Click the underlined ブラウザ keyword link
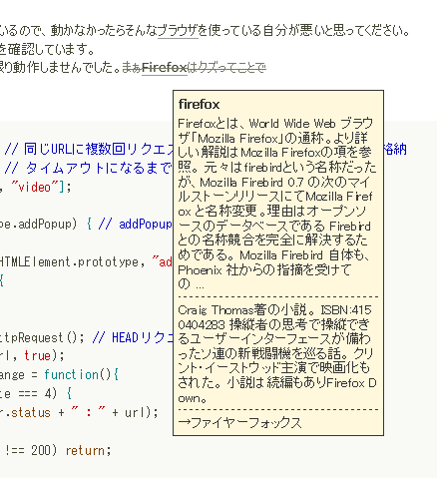The height and width of the screenshot is (478, 437). pos(178,31)
